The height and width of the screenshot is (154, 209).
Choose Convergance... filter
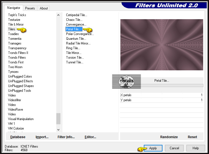tap(76, 24)
